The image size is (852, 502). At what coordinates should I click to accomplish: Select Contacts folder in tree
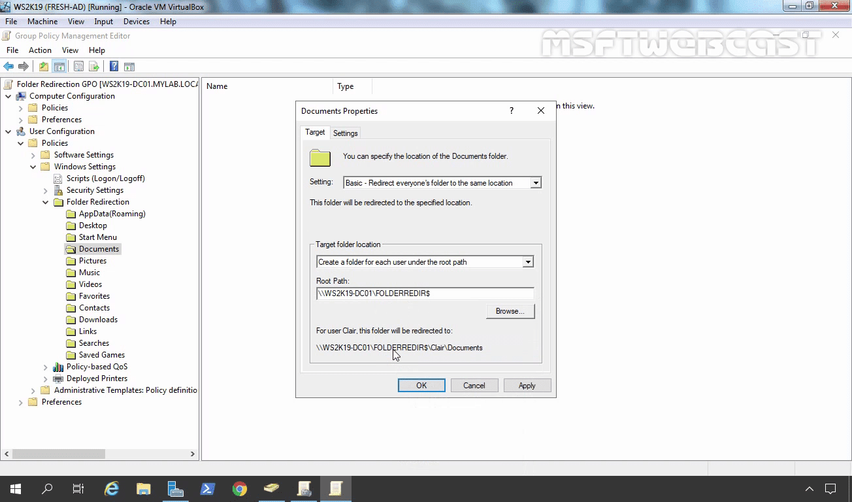click(x=94, y=308)
